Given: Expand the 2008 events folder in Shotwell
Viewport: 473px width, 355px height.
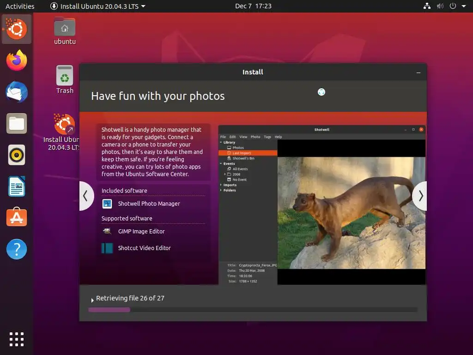Looking at the screenshot, I should pos(225,174).
